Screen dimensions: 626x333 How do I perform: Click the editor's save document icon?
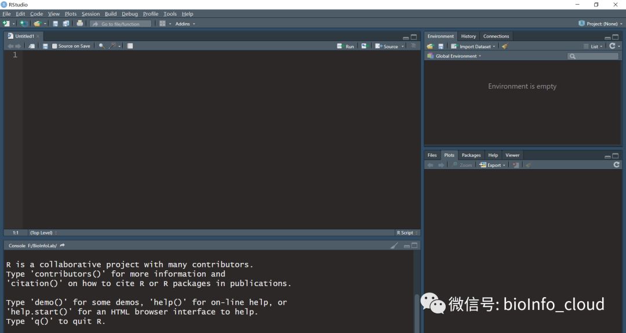(x=46, y=46)
